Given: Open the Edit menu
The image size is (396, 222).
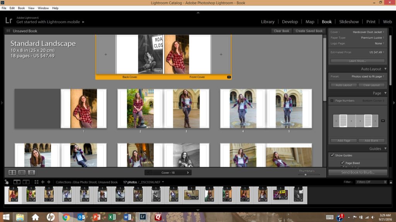Looking at the screenshot, I should 12,8.
